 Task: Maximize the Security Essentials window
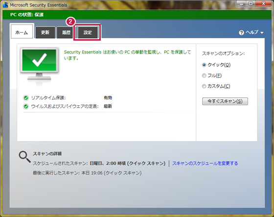click(251, 4)
